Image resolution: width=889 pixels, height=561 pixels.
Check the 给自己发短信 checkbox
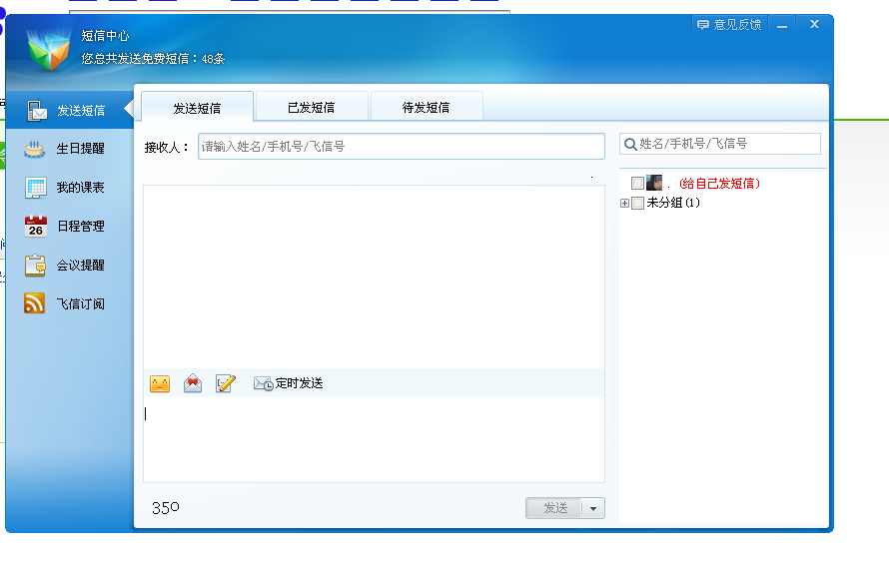click(x=637, y=183)
